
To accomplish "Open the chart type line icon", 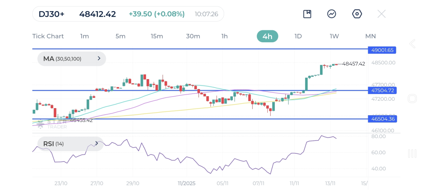I will pos(332,14).
